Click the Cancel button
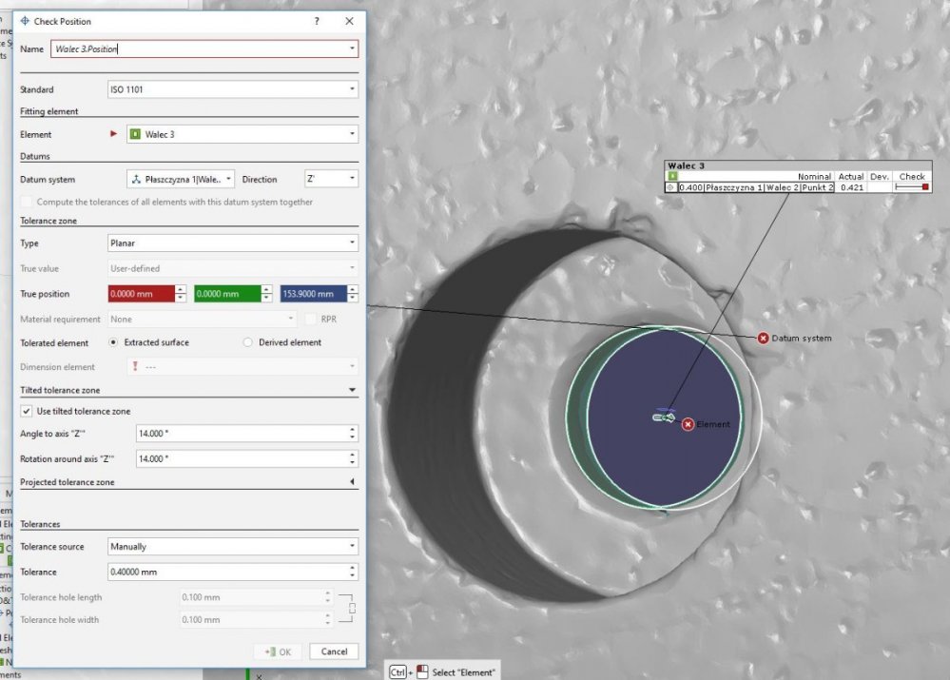The image size is (950, 680). (335, 651)
